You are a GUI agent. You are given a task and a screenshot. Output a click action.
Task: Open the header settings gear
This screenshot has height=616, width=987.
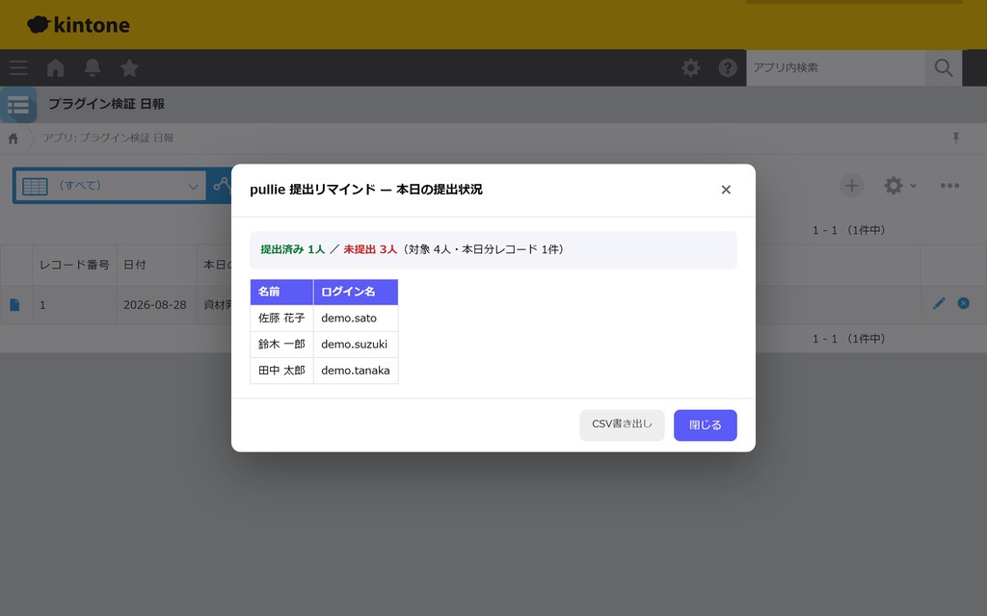pyautogui.click(x=690, y=68)
